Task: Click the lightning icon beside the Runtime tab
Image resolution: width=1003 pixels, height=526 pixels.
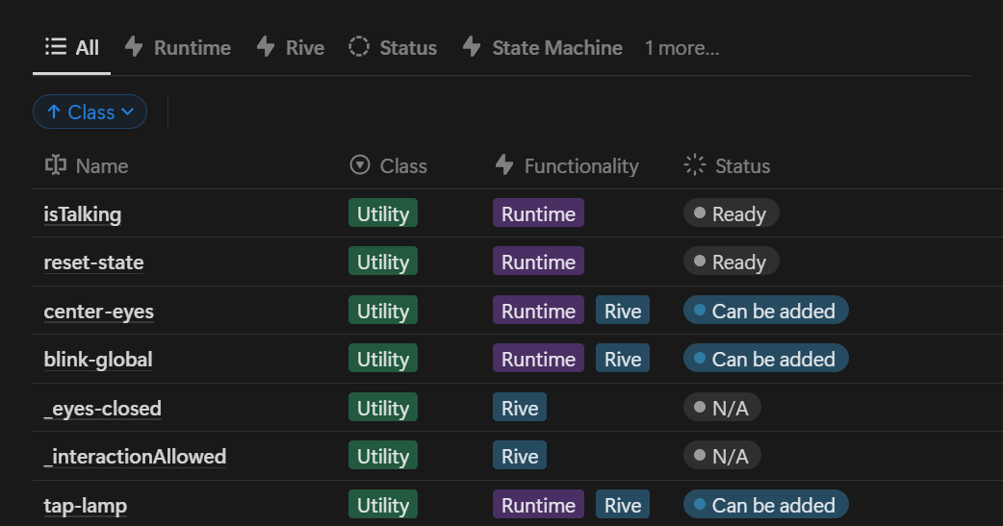Action: pyautogui.click(x=134, y=47)
